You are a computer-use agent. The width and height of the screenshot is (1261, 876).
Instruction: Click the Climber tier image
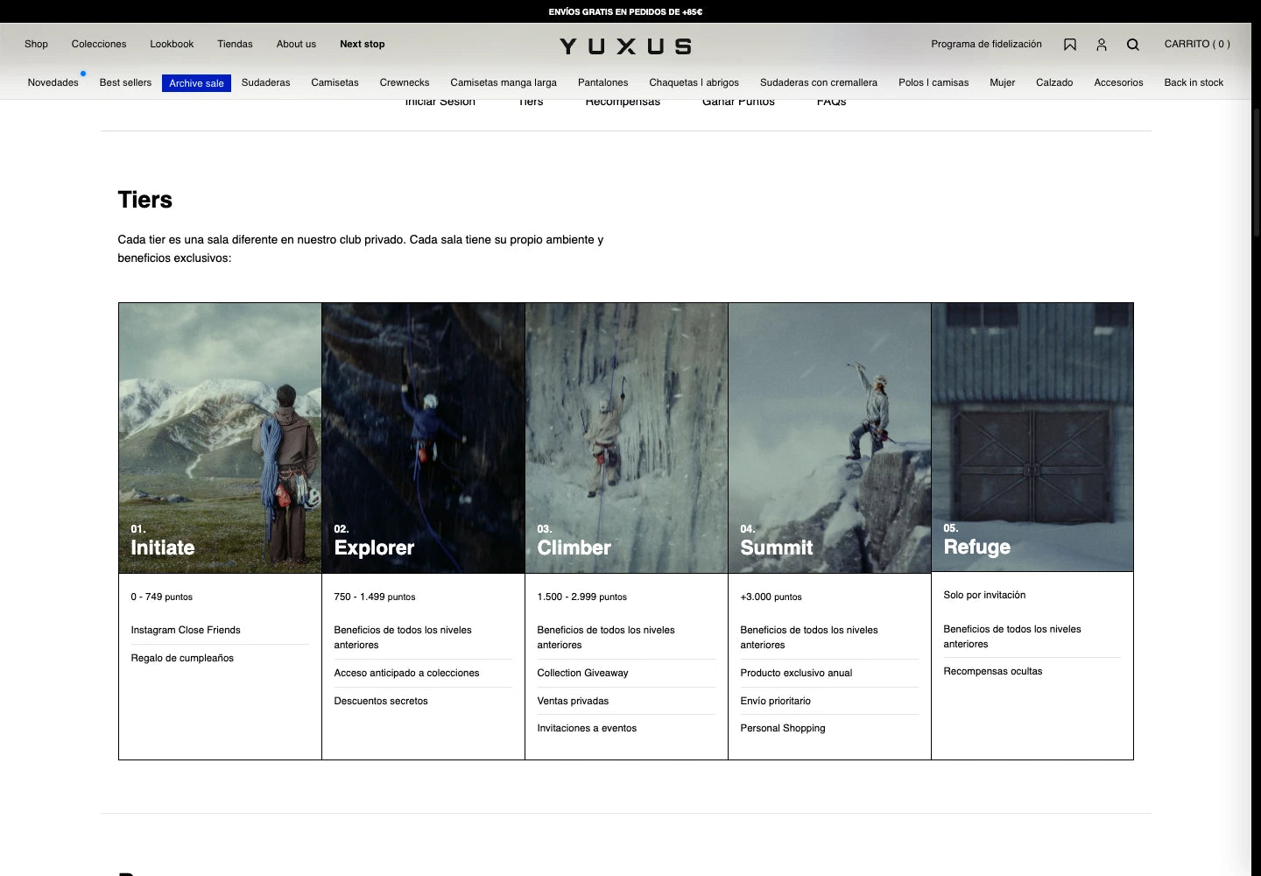(x=626, y=438)
